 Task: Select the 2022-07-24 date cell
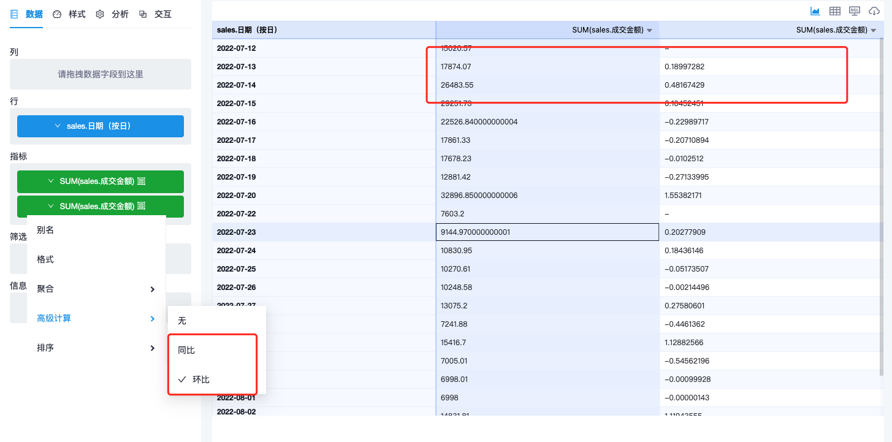pos(324,251)
